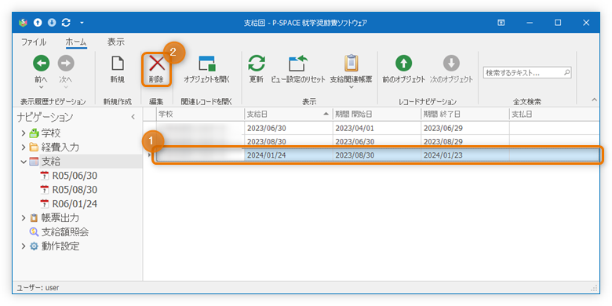Screen dimensions: 612x306
Task: Collapse the ナビゲーション panel
Action: point(133,117)
